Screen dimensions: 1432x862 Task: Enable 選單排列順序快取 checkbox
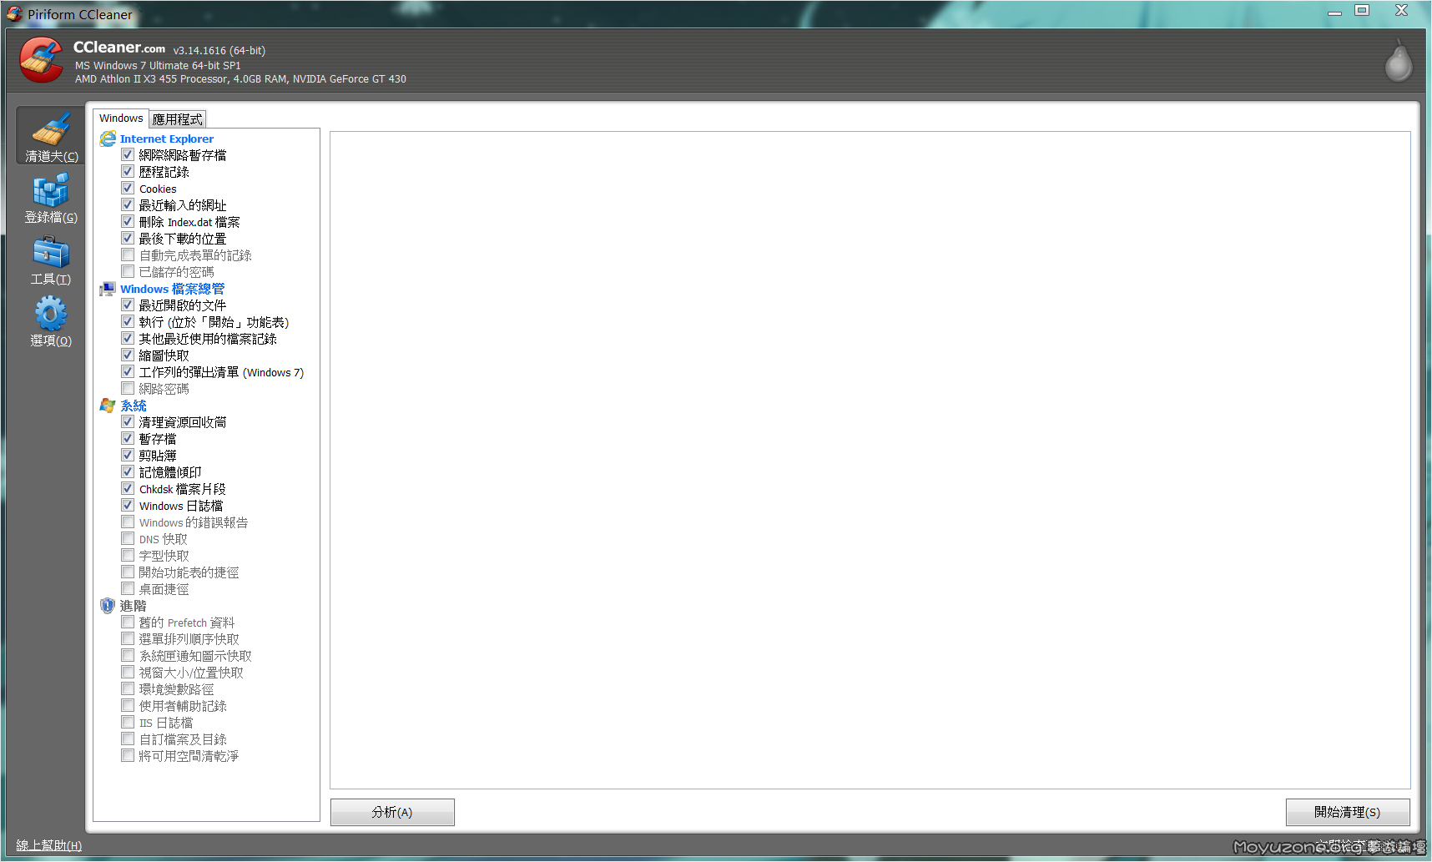click(128, 638)
